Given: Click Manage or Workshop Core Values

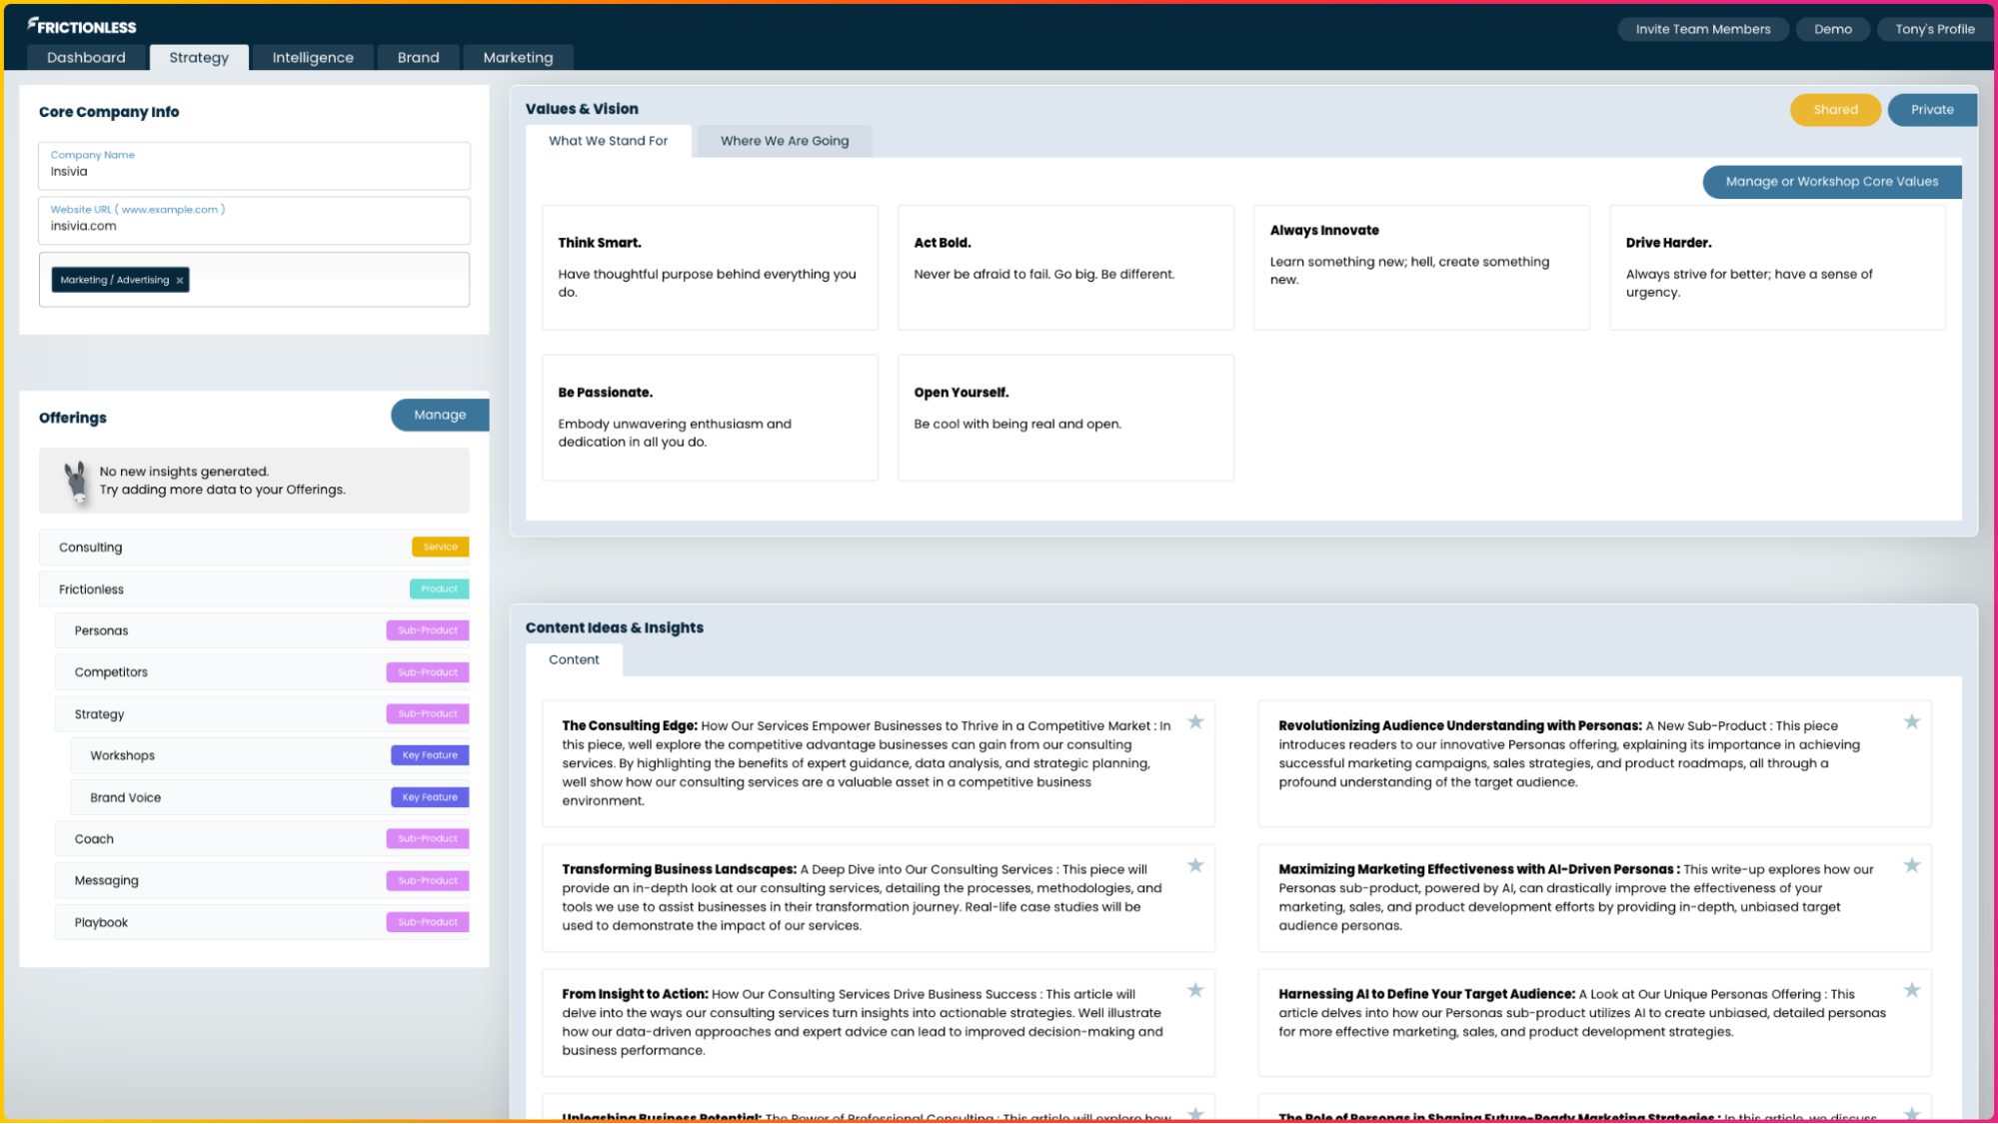Looking at the screenshot, I should (1830, 182).
